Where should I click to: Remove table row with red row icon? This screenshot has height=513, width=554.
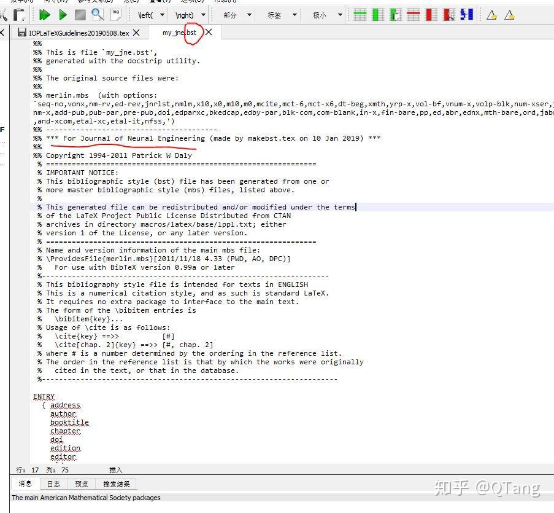pos(414,15)
